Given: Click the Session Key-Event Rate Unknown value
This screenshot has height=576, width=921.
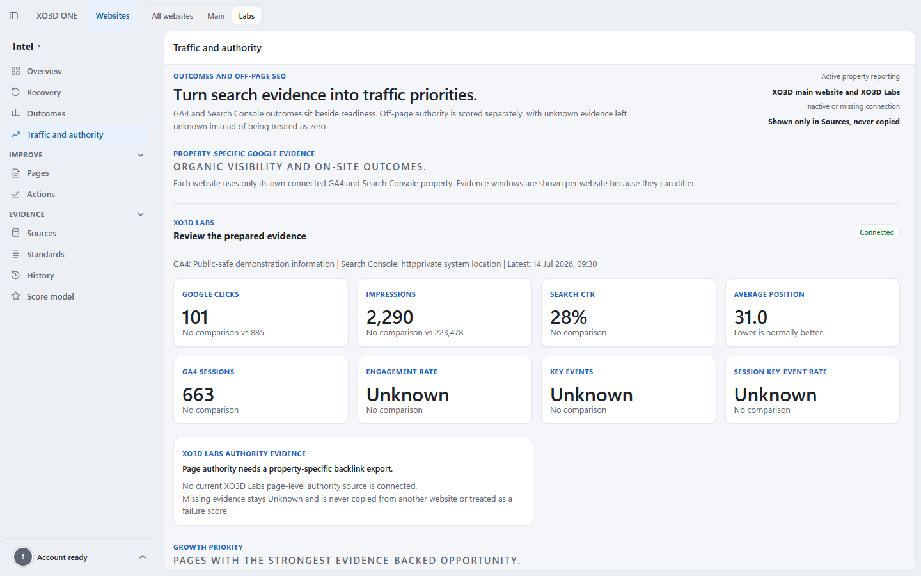Looking at the screenshot, I should pyautogui.click(x=775, y=394).
